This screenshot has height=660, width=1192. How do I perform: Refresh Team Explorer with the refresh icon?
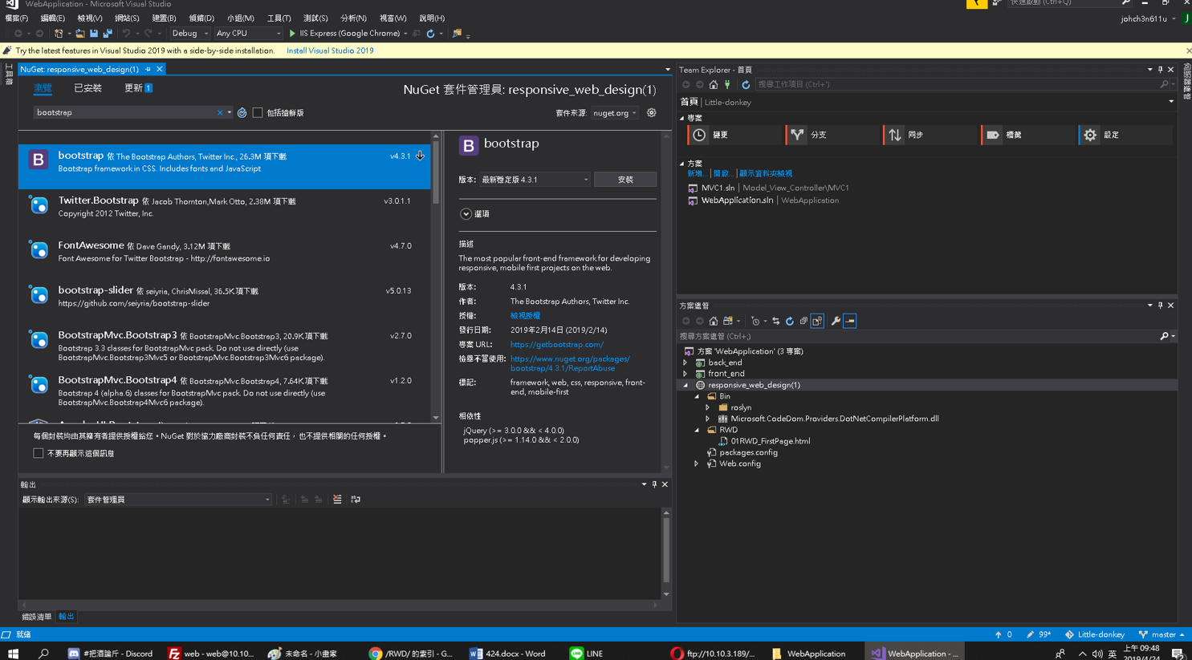746,84
